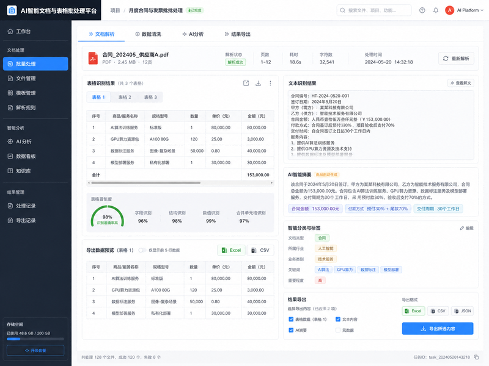Click the red user avatar A
Viewport: 489px width, 366px height.
coord(449,10)
